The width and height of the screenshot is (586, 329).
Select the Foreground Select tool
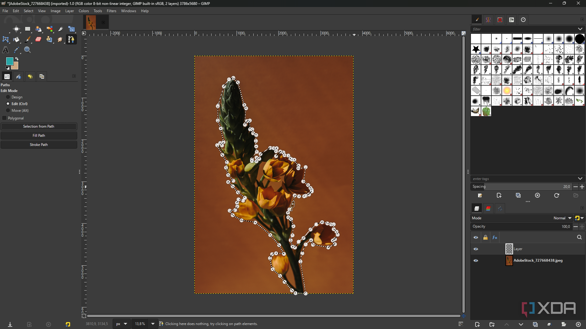(x=39, y=29)
